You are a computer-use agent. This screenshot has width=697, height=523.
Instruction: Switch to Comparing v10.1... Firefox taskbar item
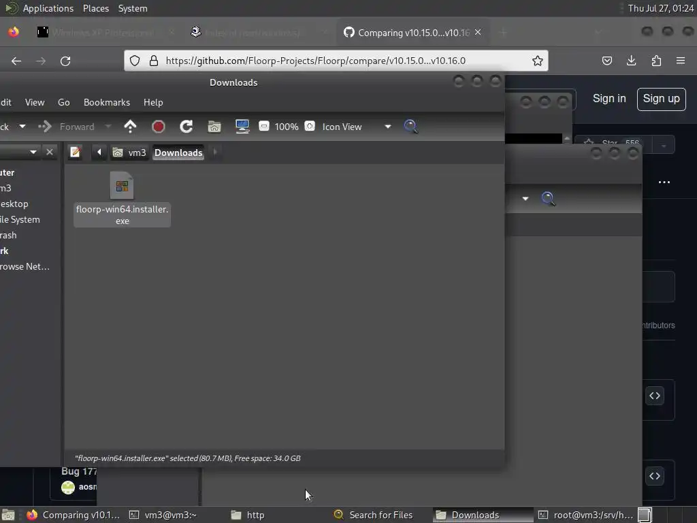coord(74,515)
